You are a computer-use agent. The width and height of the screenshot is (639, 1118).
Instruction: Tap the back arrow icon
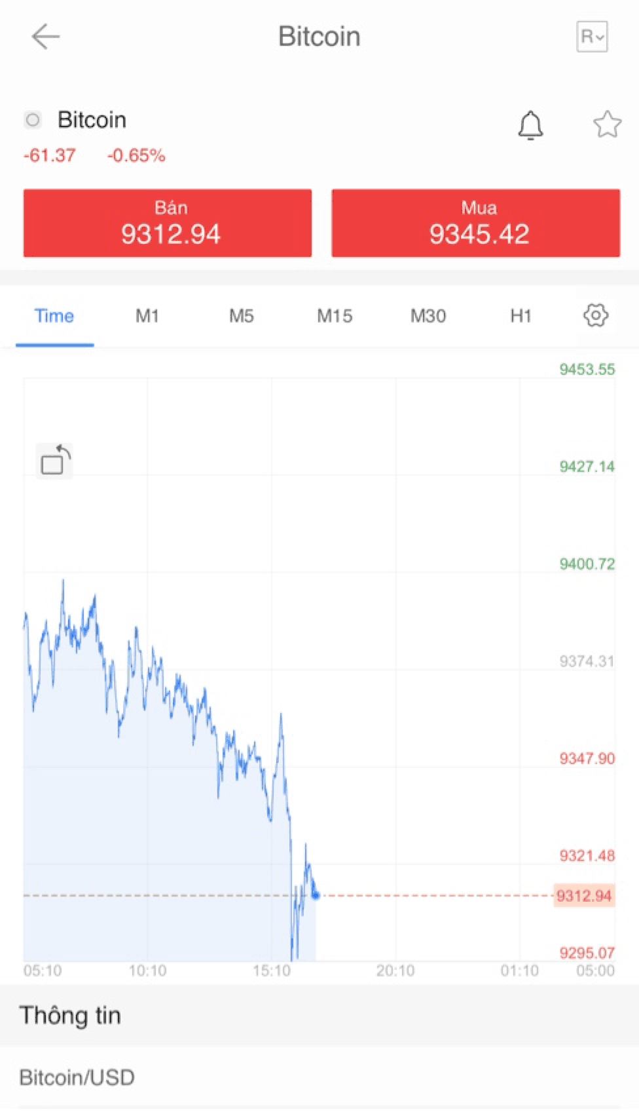coord(45,37)
